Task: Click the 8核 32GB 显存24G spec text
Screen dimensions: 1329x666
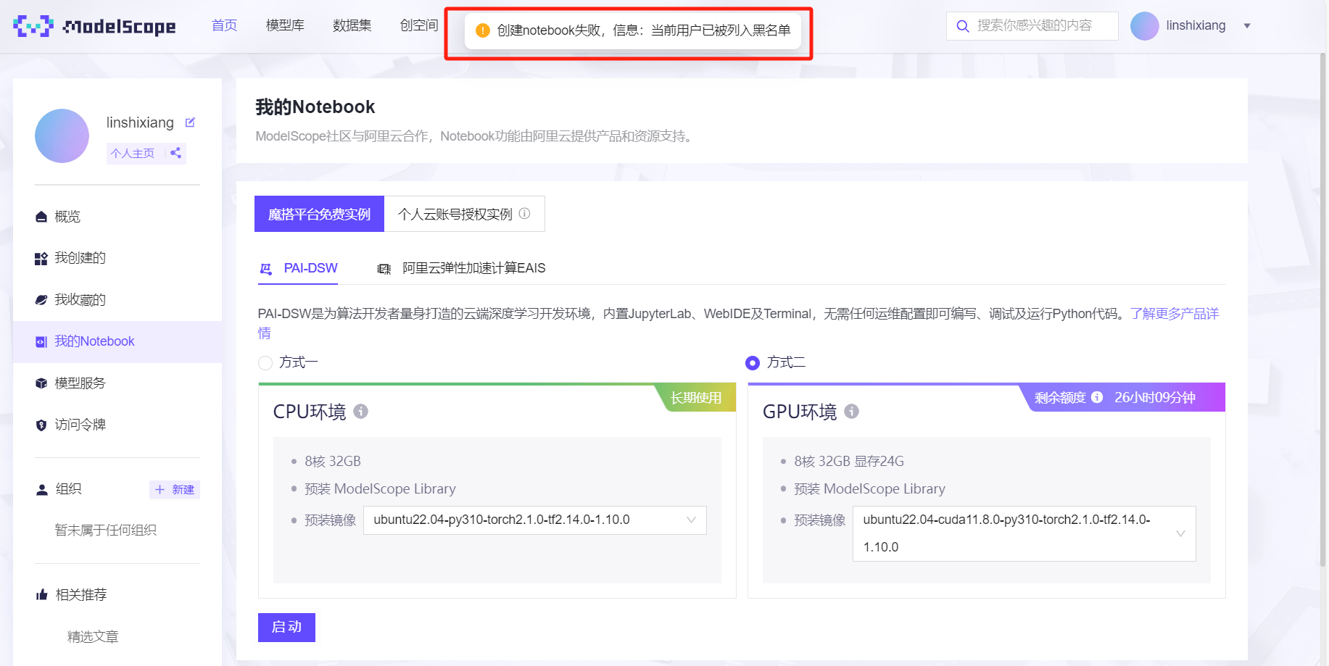Action: 849,462
